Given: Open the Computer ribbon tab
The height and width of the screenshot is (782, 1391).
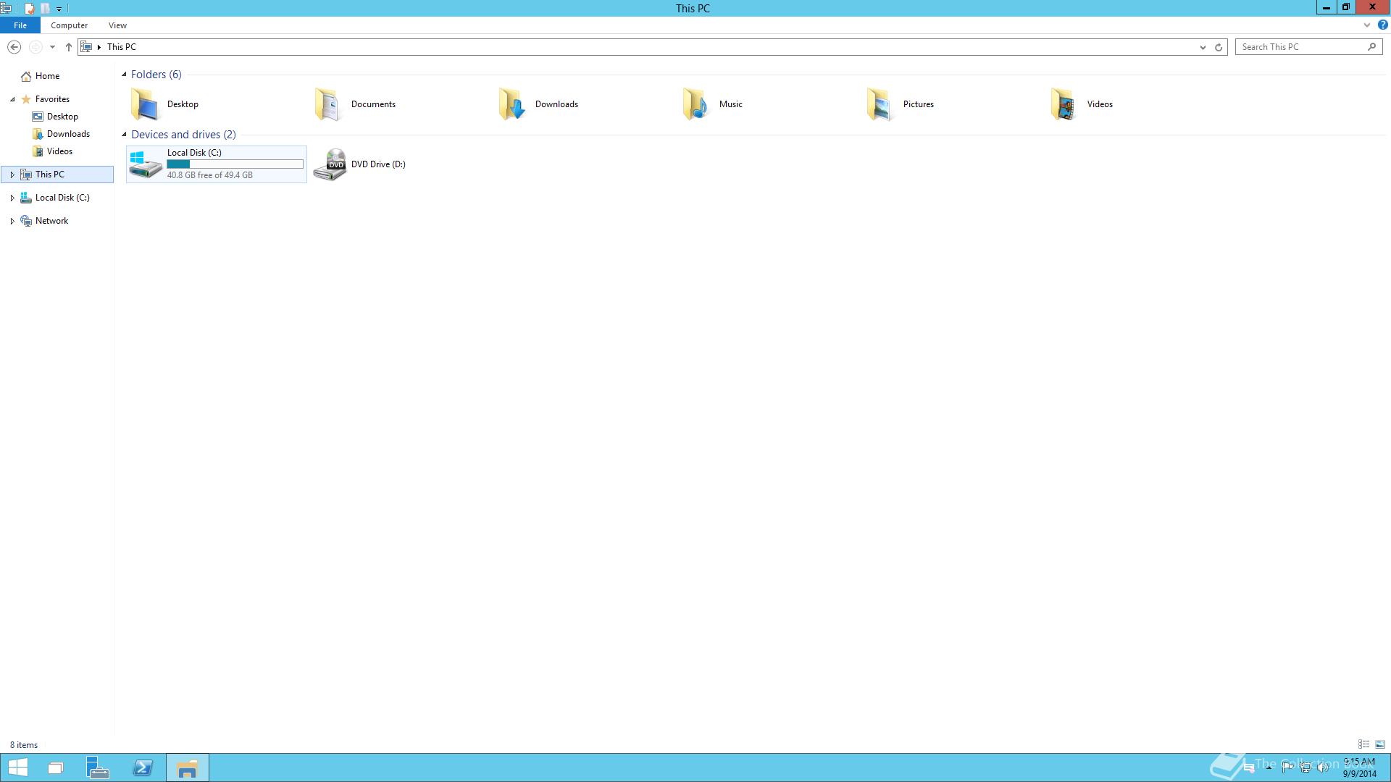Looking at the screenshot, I should point(69,25).
